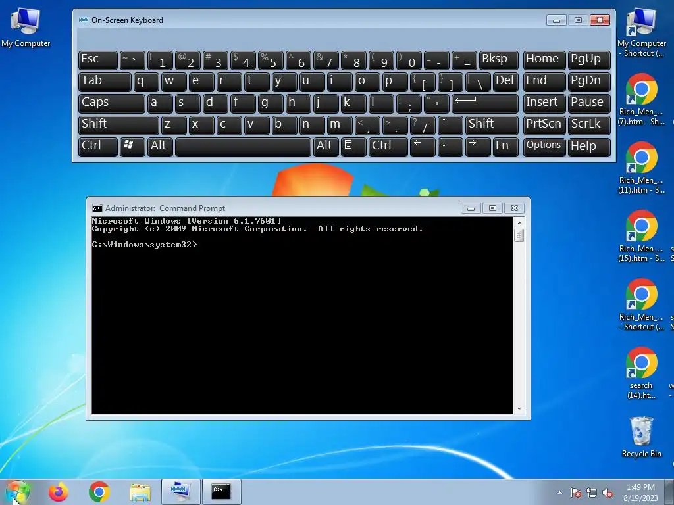Viewport: 674px width, 505px height.
Task: Click the Esc key
Action: (98, 60)
